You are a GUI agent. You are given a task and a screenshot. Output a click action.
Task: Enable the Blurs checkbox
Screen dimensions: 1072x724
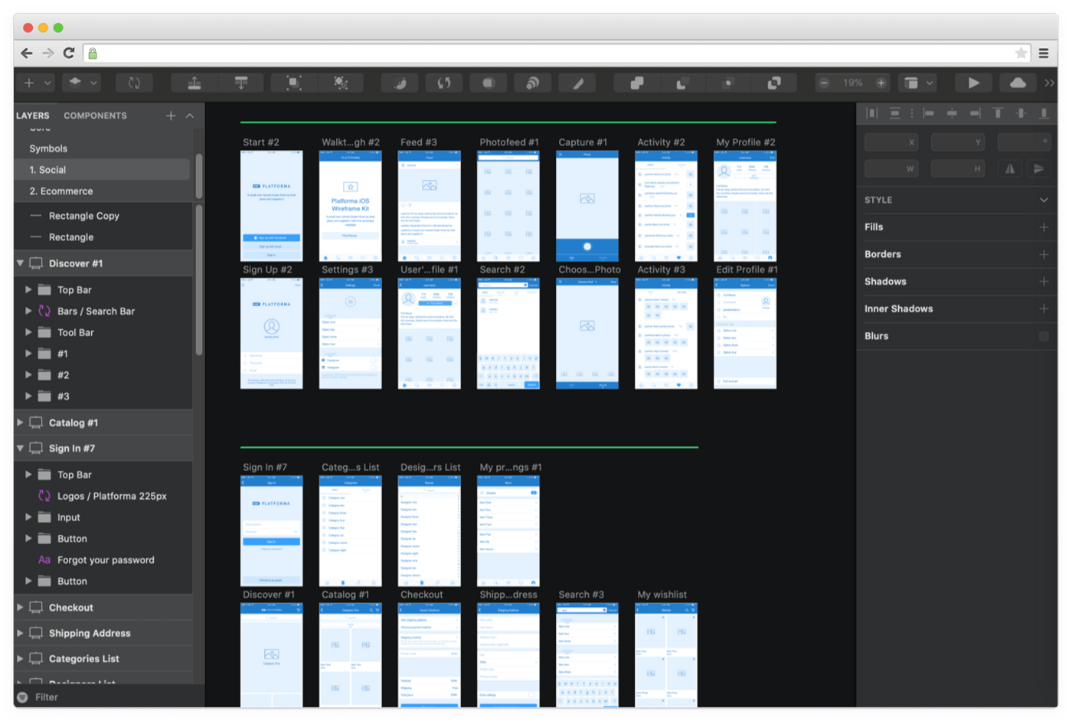(1044, 336)
